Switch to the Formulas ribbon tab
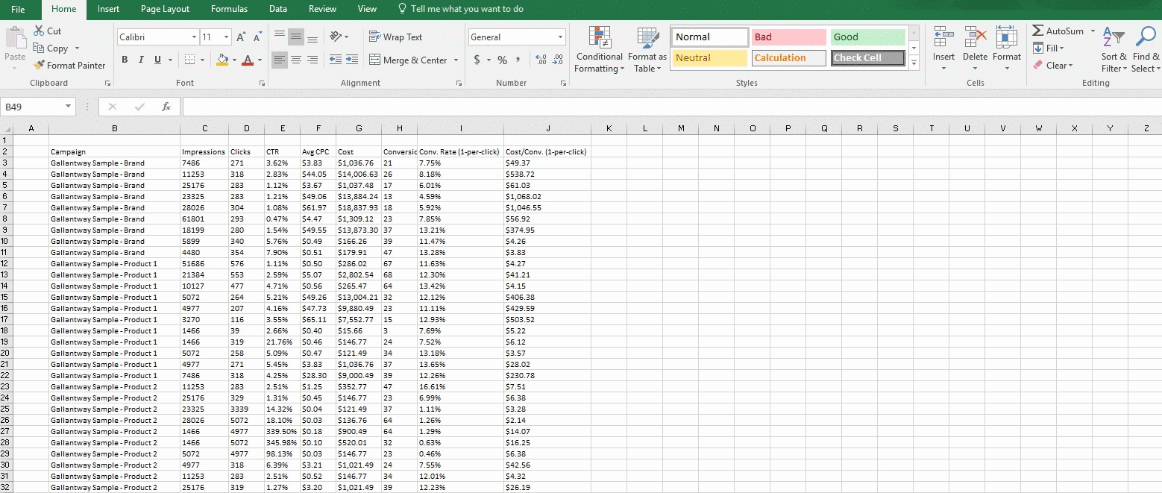Screen dimensions: 1162x493 click(229, 9)
